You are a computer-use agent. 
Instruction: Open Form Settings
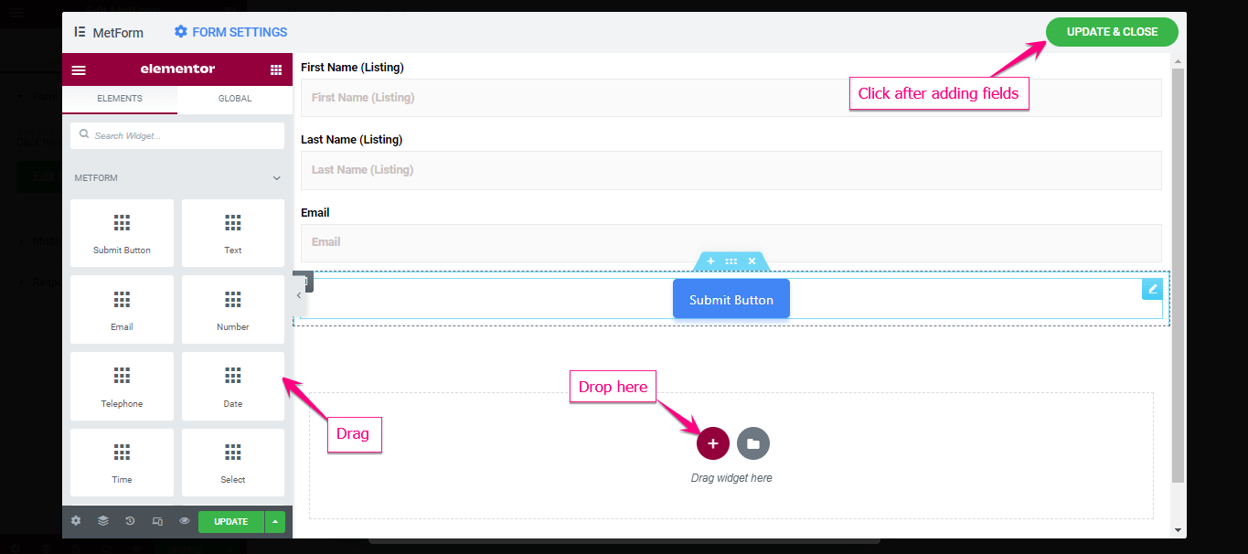pos(230,32)
